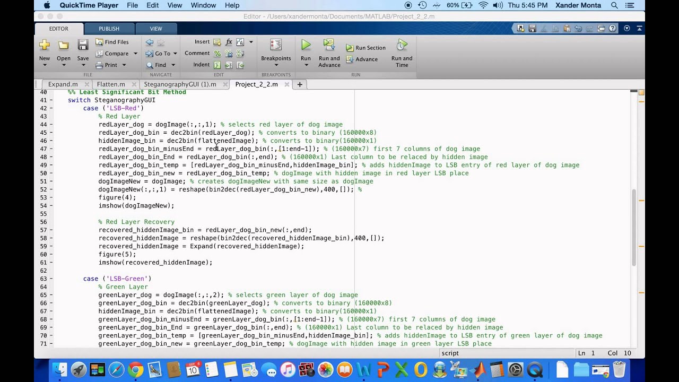
Task: Click the quick access Paste icon
Action: tap(567, 29)
